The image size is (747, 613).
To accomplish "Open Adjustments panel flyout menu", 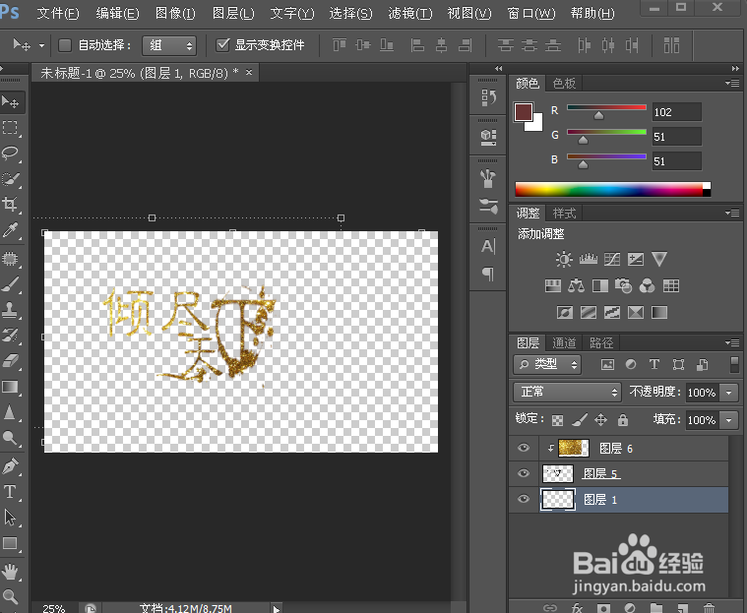I will (x=732, y=213).
